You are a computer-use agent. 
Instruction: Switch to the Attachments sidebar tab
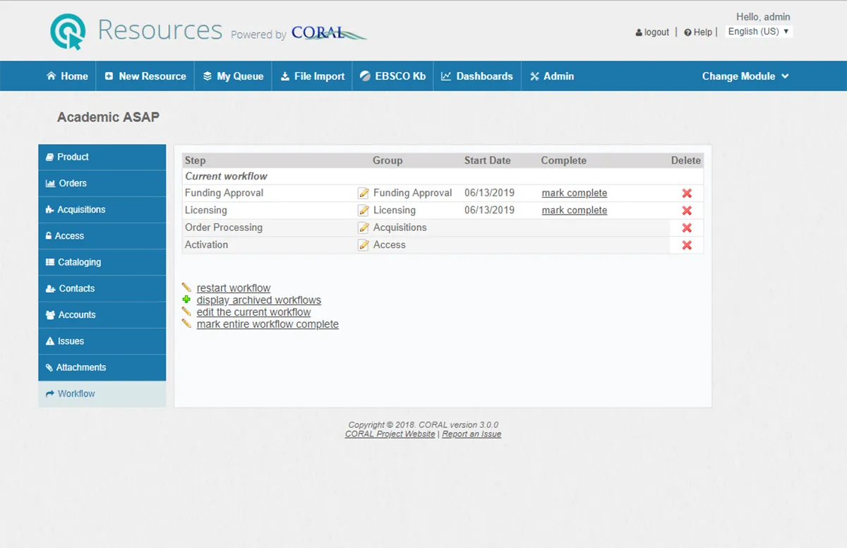coord(102,367)
